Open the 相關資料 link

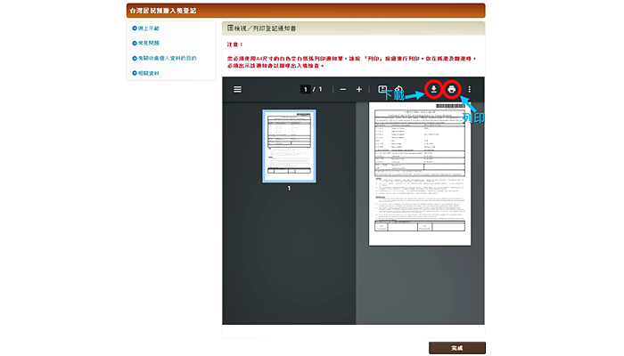point(149,73)
